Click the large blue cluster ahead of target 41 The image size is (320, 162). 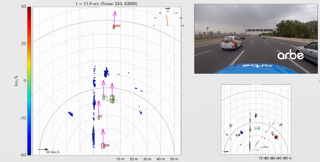(x=106, y=72)
